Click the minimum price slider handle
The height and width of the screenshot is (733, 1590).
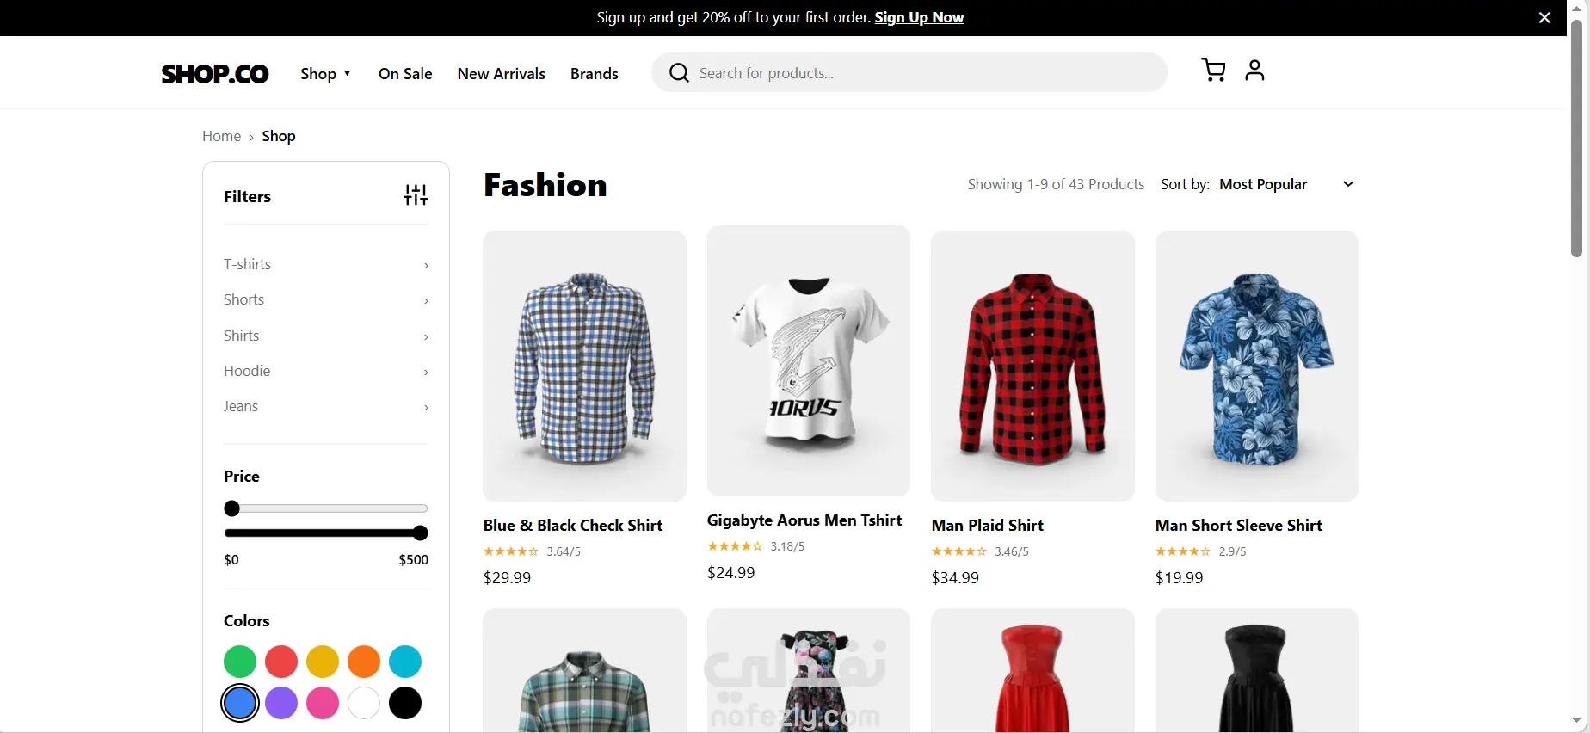click(x=231, y=508)
